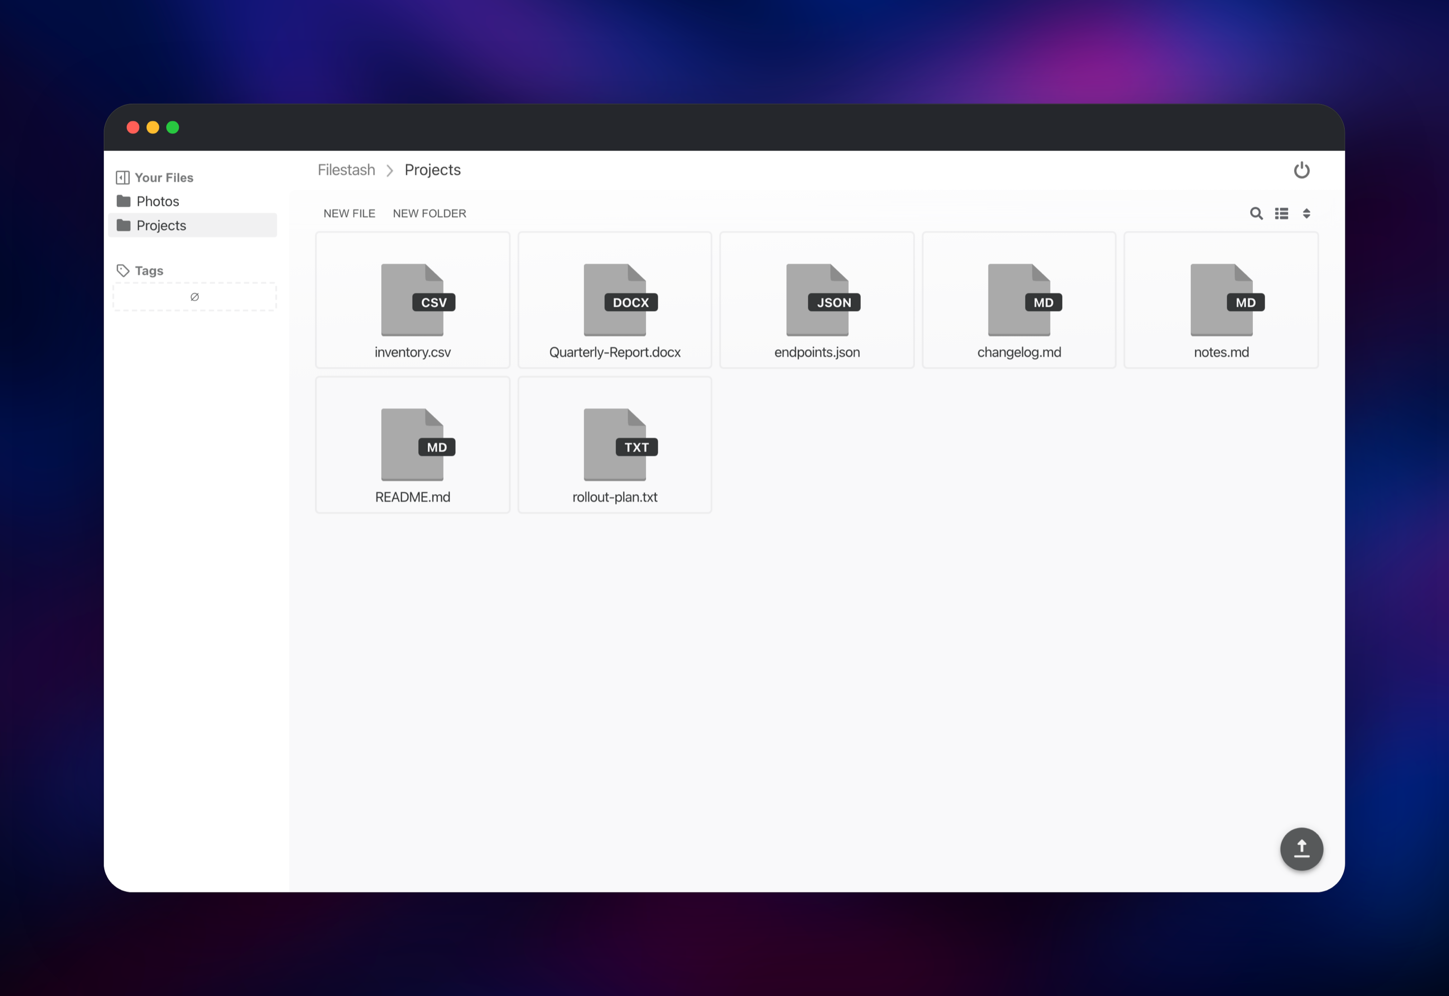The width and height of the screenshot is (1449, 996).
Task: Open the notes.md file icon
Action: 1227,299
